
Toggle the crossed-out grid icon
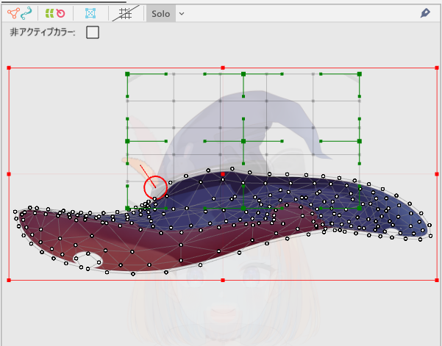(x=126, y=12)
